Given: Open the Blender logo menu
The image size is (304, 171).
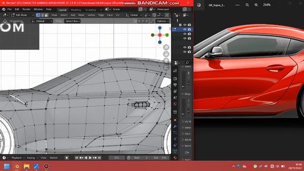Looking at the screenshot, I should 3,9.
